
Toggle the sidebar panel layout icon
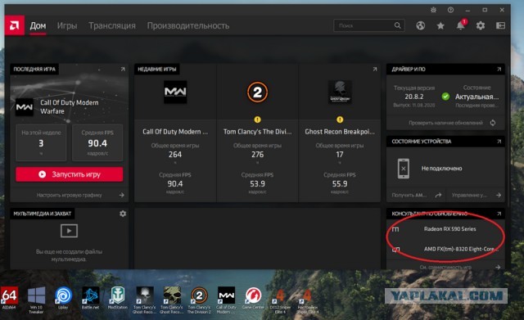(500, 25)
